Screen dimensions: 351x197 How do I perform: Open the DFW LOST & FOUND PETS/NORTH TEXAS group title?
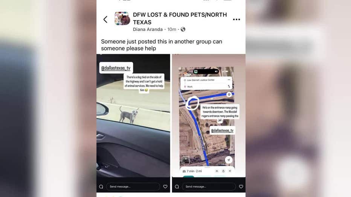point(180,18)
